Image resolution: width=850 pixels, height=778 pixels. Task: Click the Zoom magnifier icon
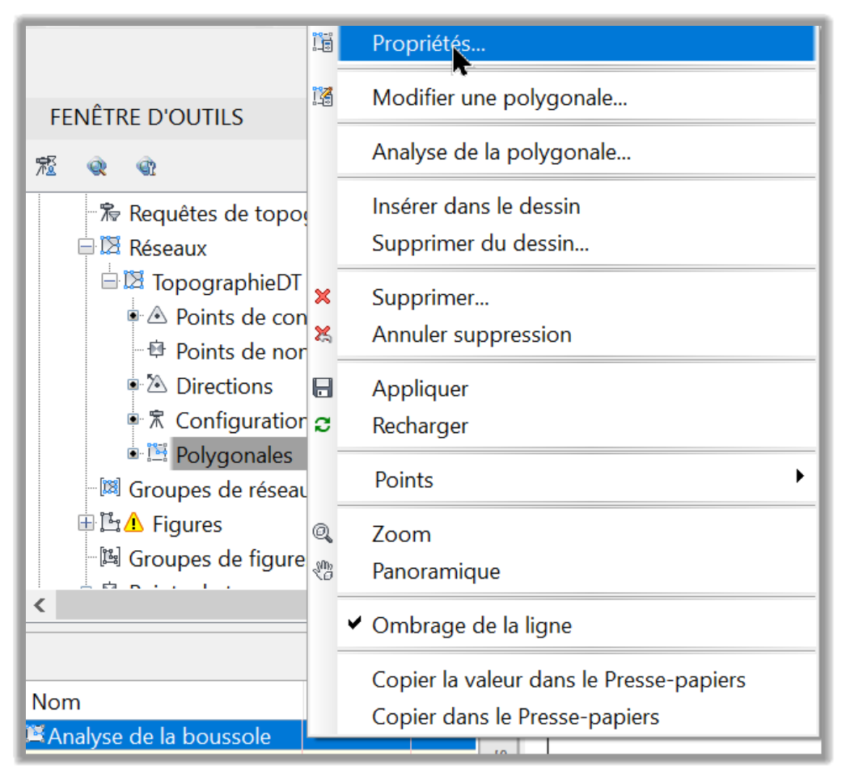[323, 533]
